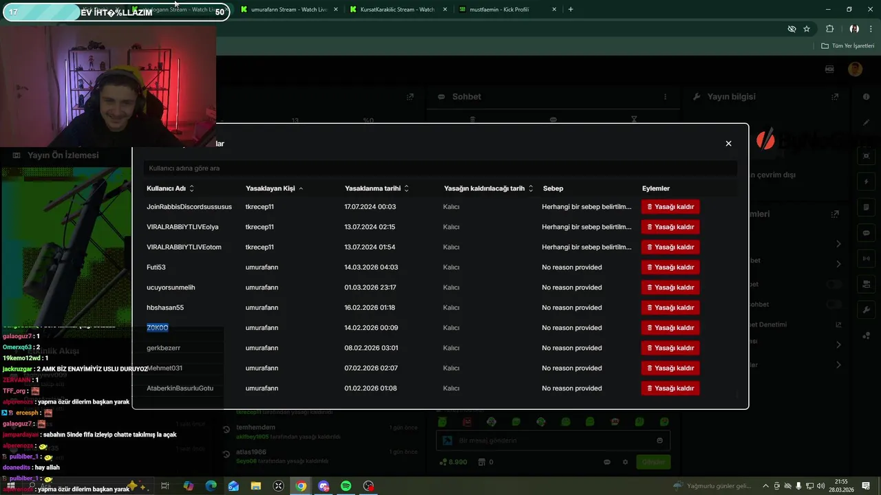Image resolution: width=881 pixels, height=495 pixels.
Task: Unban hbshasan55 with Yasağı kaldır
Action: [x=670, y=307]
